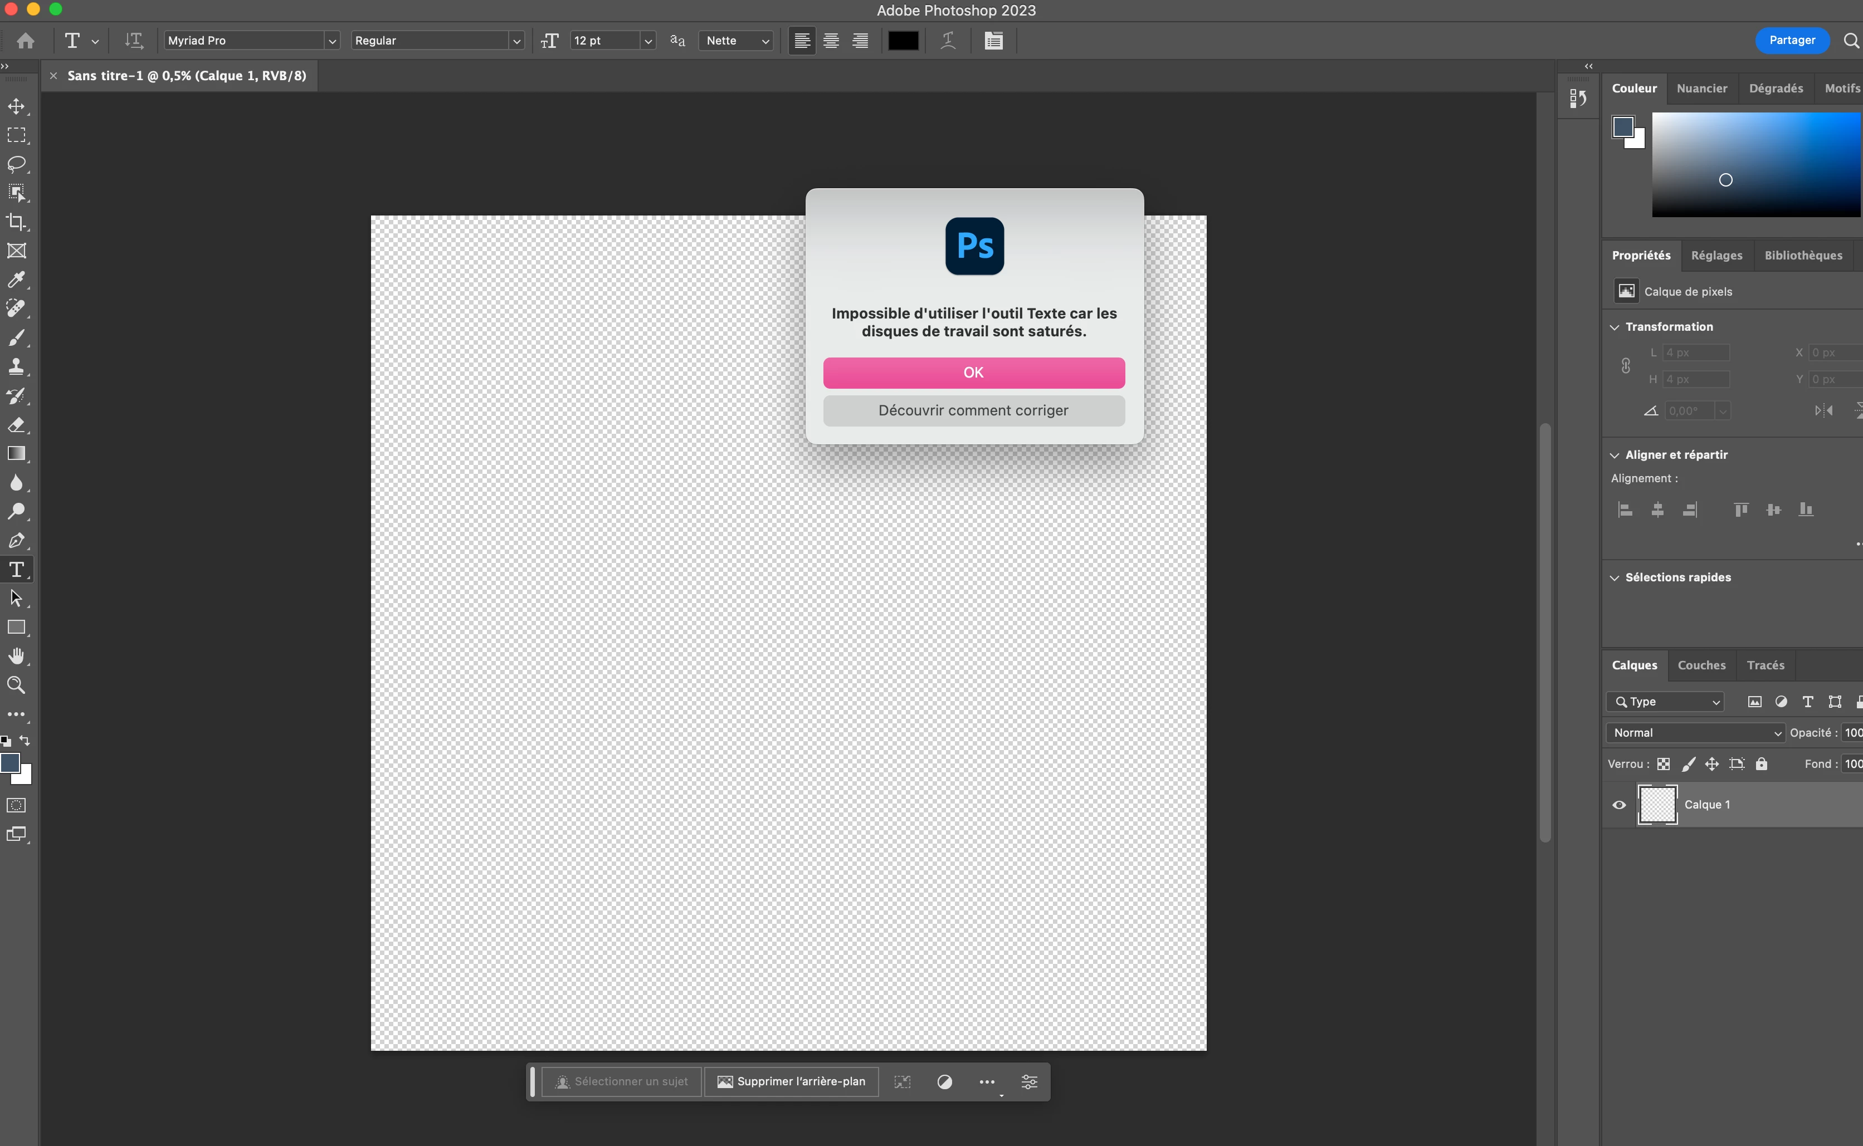Click Découvrir comment corriger button

[974, 411]
